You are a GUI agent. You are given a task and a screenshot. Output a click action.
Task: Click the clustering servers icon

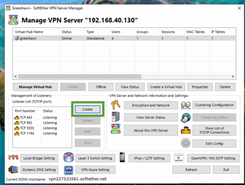186,105
